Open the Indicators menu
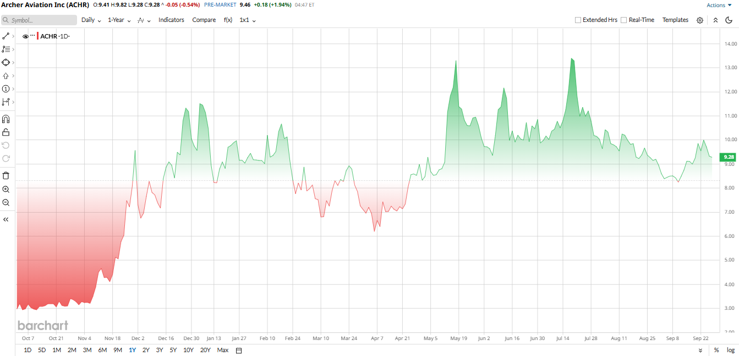The width and height of the screenshot is (739, 356). [x=171, y=20]
